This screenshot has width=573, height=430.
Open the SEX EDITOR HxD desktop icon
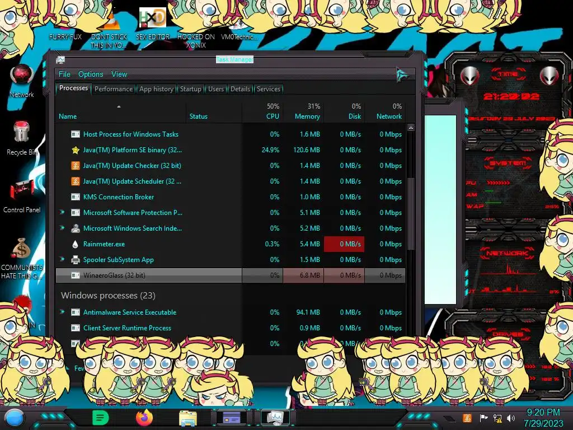(153, 24)
